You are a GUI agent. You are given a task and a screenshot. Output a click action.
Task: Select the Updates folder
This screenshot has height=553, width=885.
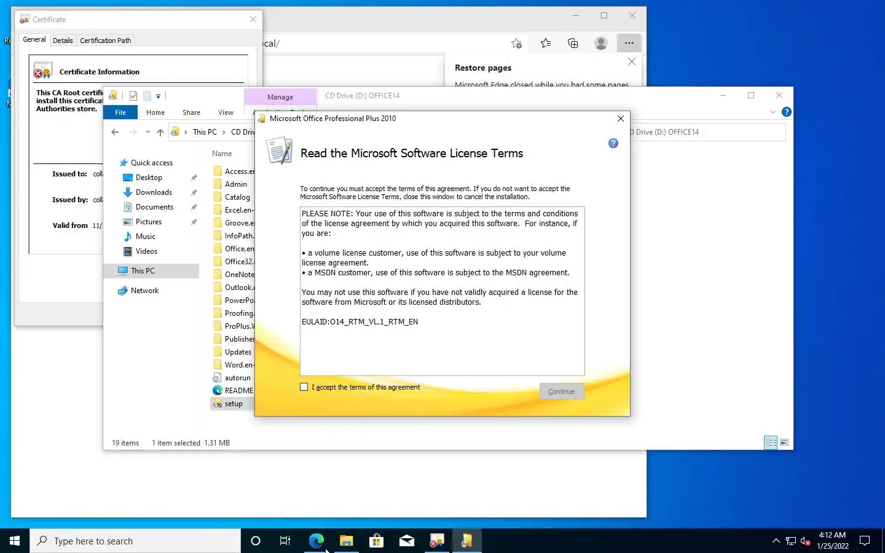click(x=238, y=352)
